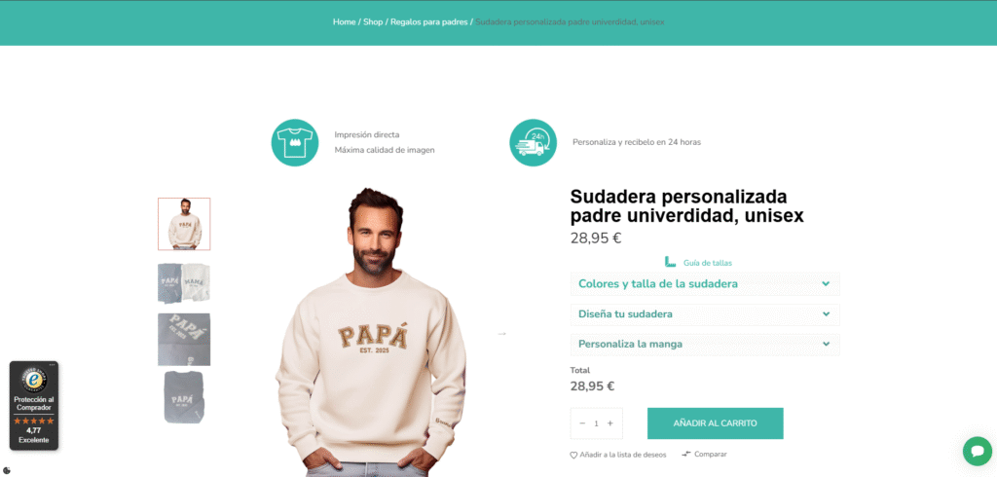This screenshot has width=997, height=477.
Task: Select the folded grey sweatshirt thumbnail
Action: (x=184, y=397)
